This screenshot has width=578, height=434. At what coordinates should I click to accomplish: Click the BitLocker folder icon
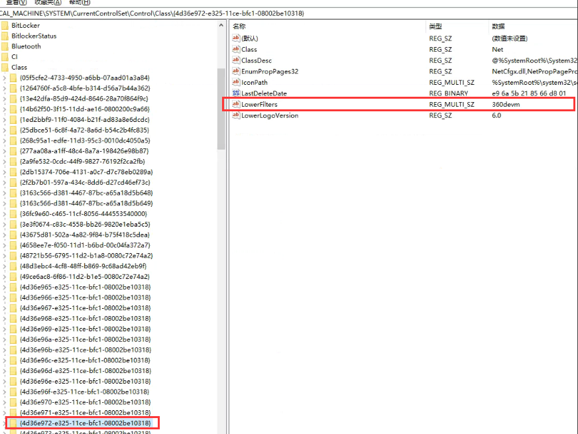[5, 25]
